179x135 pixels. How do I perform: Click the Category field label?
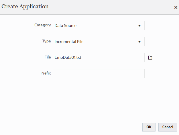click(42, 25)
